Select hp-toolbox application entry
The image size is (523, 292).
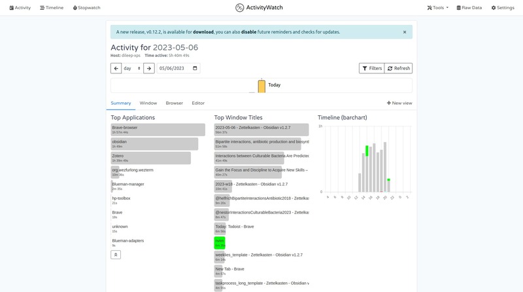click(121, 200)
